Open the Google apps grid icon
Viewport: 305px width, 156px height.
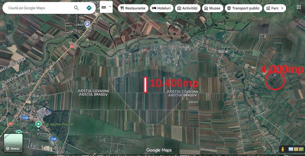click(x=299, y=7)
